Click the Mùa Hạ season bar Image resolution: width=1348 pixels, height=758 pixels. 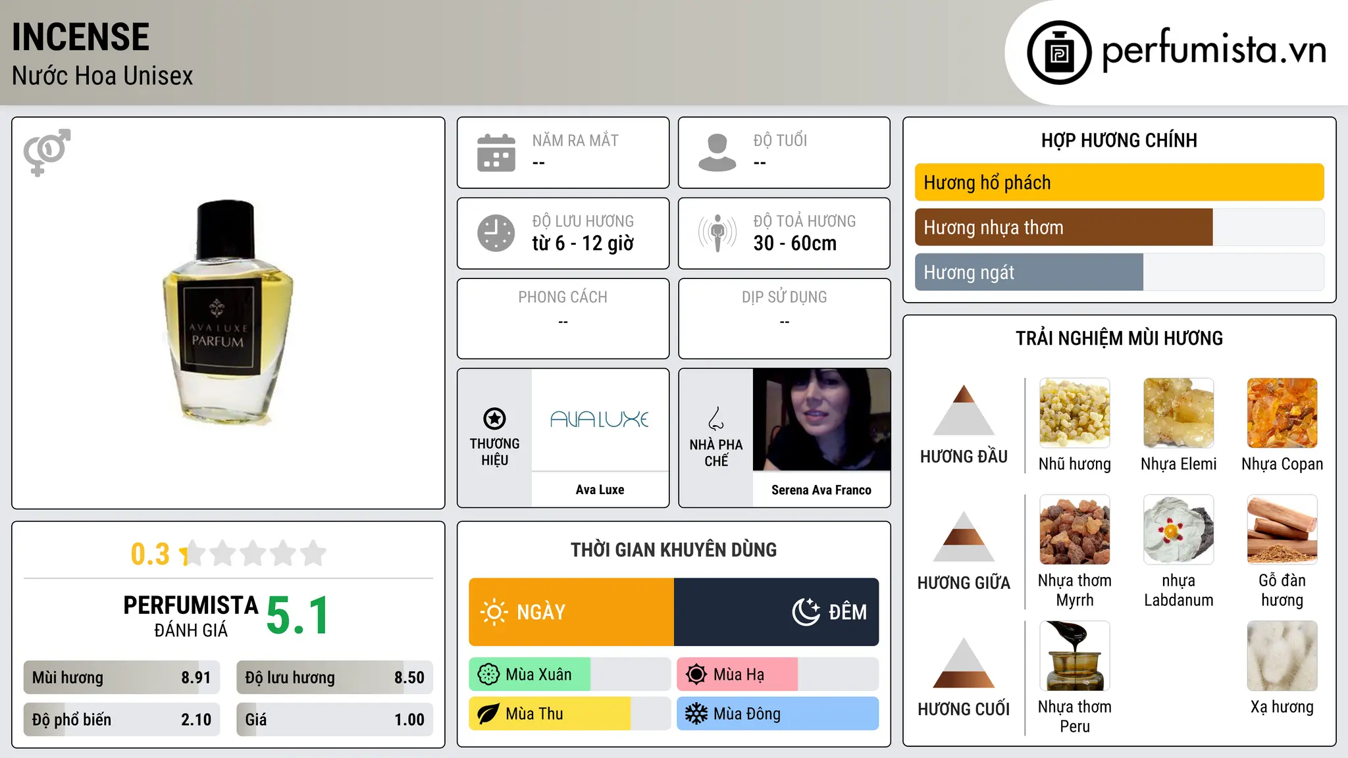(x=778, y=674)
